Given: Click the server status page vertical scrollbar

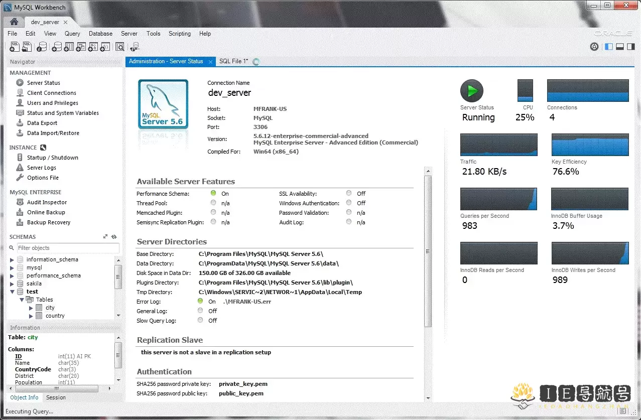Looking at the screenshot, I should click(428, 251).
